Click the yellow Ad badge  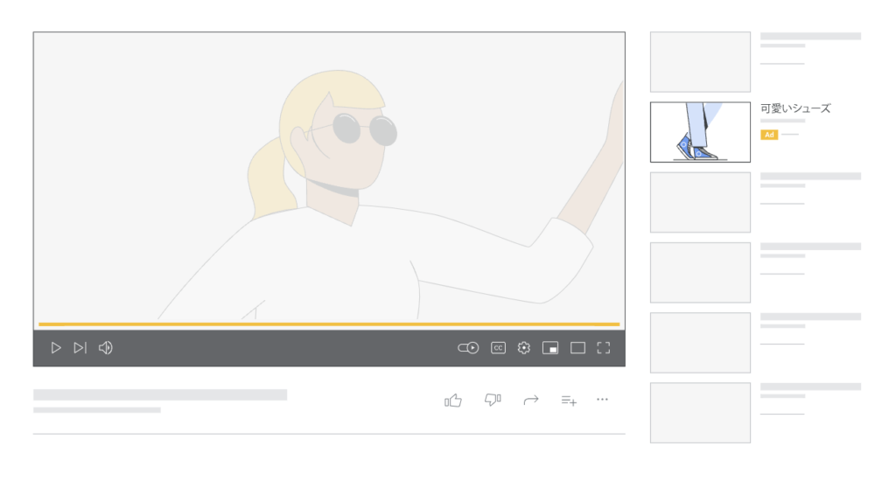pos(769,135)
